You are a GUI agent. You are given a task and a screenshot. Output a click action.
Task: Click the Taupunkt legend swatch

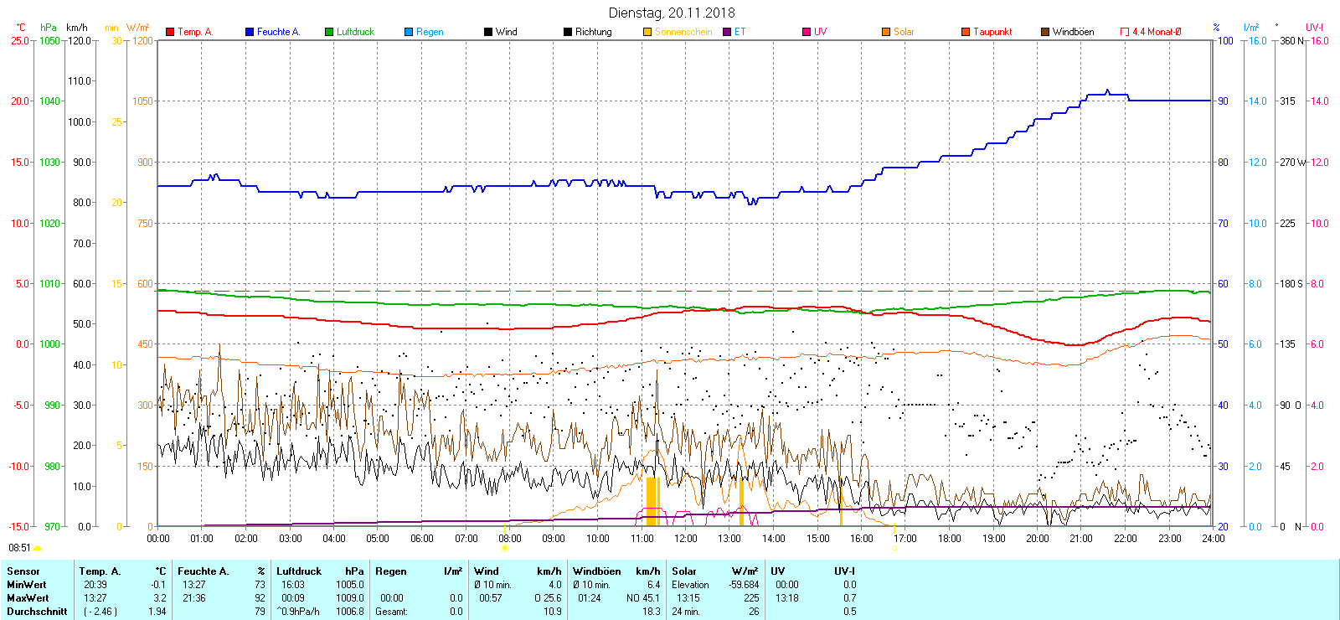(x=966, y=32)
